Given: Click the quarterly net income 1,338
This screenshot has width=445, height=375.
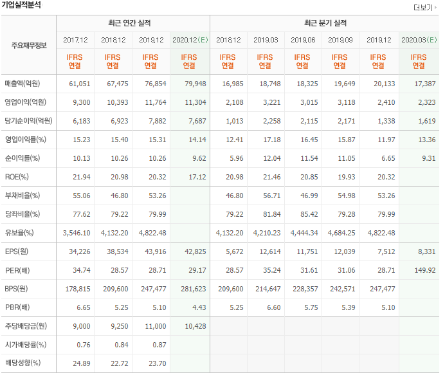Looking at the screenshot, I should [386, 121].
